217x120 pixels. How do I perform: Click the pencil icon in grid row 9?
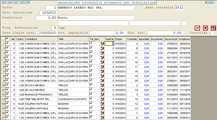pos(102,81)
